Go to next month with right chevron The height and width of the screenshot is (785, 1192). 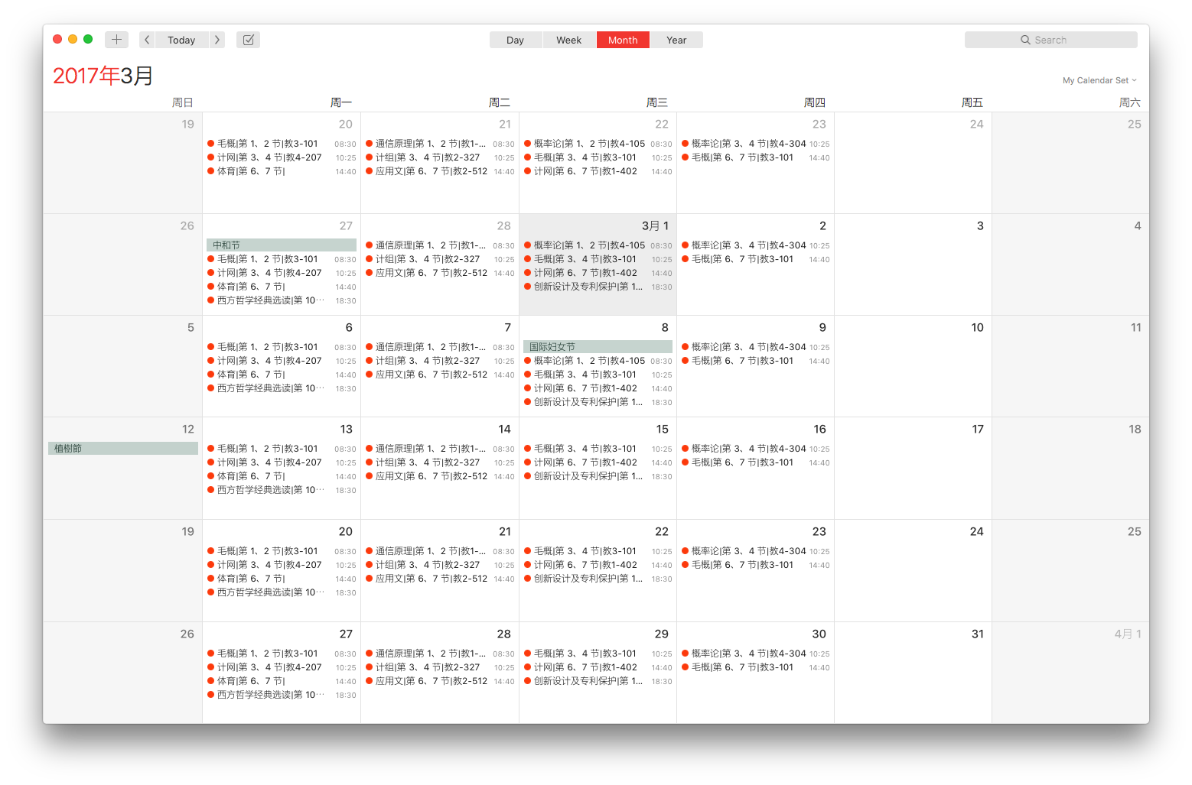tap(217, 40)
